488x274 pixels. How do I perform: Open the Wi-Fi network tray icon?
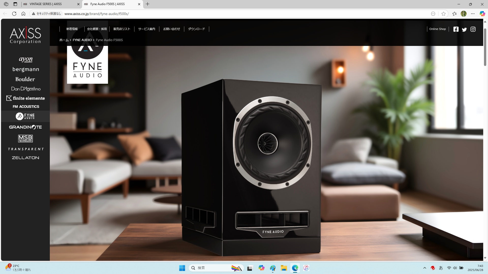point(449,268)
